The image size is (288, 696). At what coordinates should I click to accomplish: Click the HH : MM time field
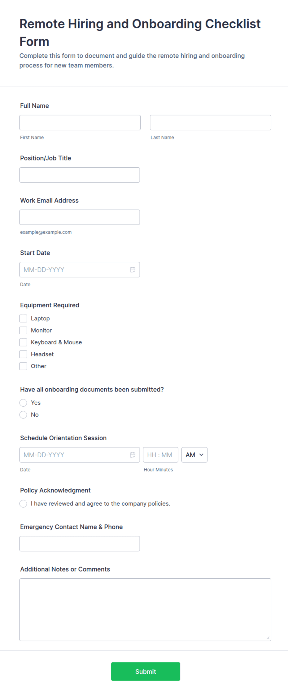160,455
